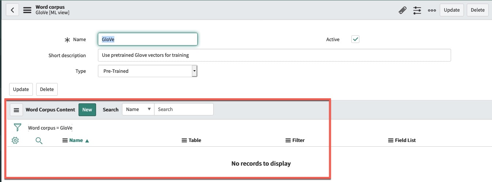The height and width of the screenshot is (182, 492).
Task: Click the Field List column header
Action: point(405,140)
